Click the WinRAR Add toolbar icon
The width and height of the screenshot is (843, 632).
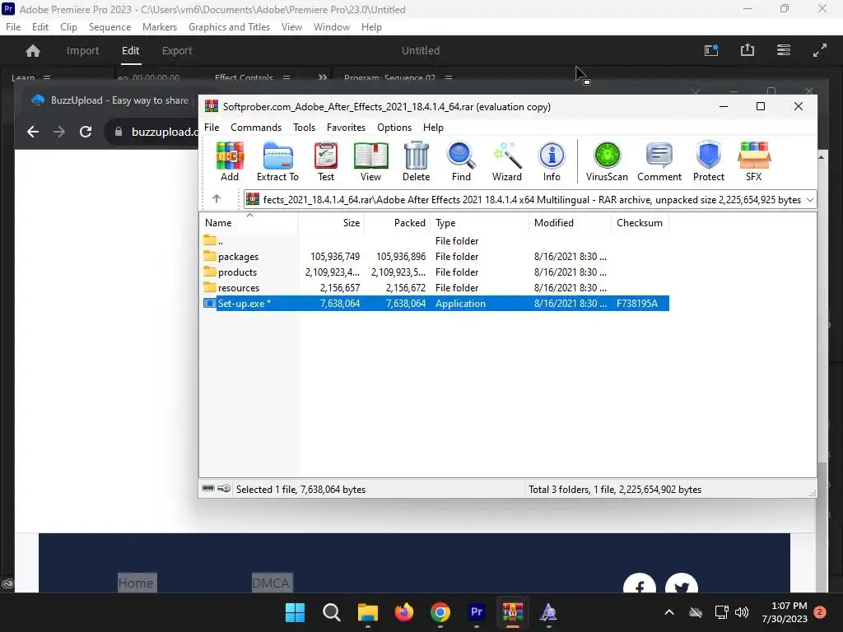click(230, 161)
